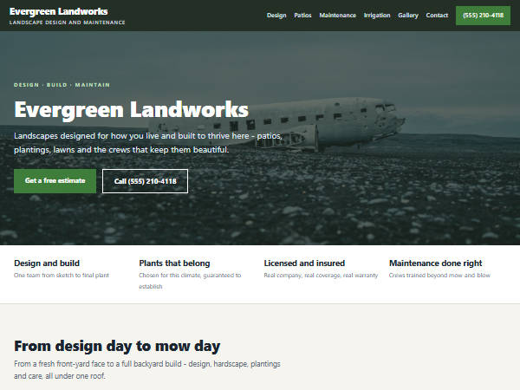Click the Design · Build · Maintain label
The image size is (520, 390).
point(62,85)
